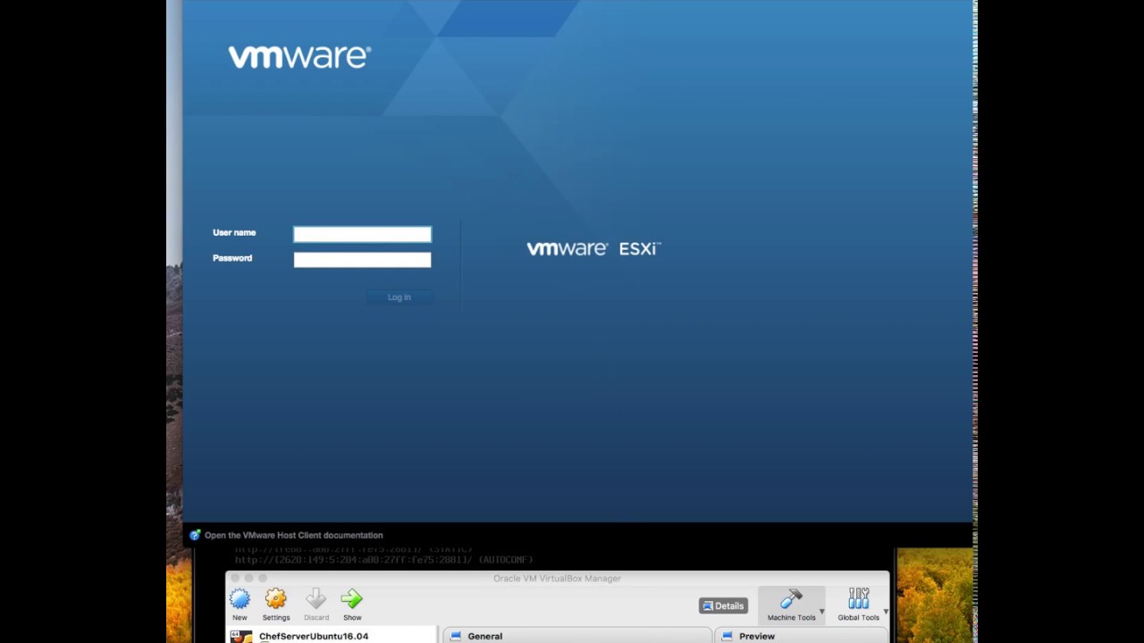
Task: Expand the Global Tools dropdown arrow
Action: 886,612
